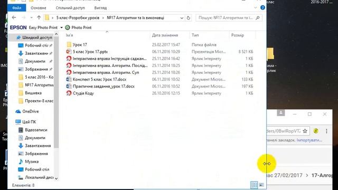This screenshot has height=190, width=338.
Task: Open the address bar history dropdown
Action: point(182,18)
